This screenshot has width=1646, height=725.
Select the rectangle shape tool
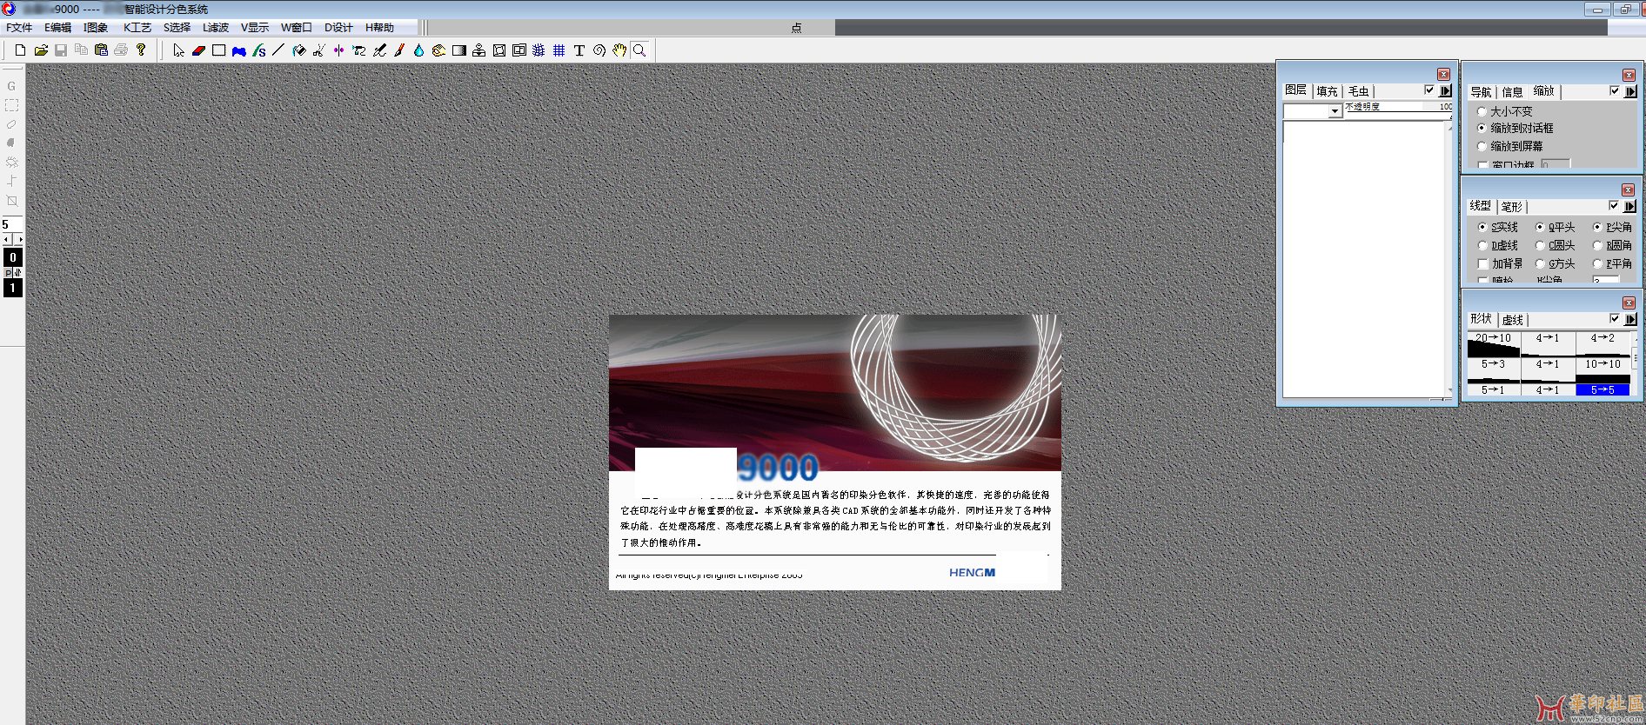pyautogui.click(x=218, y=50)
